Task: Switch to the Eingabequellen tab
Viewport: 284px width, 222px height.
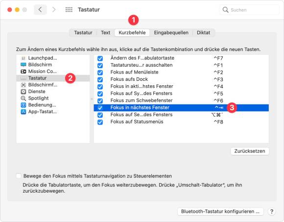Action: coord(171,33)
